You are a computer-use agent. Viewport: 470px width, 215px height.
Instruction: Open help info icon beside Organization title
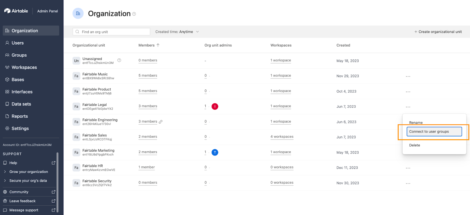(x=134, y=14)
